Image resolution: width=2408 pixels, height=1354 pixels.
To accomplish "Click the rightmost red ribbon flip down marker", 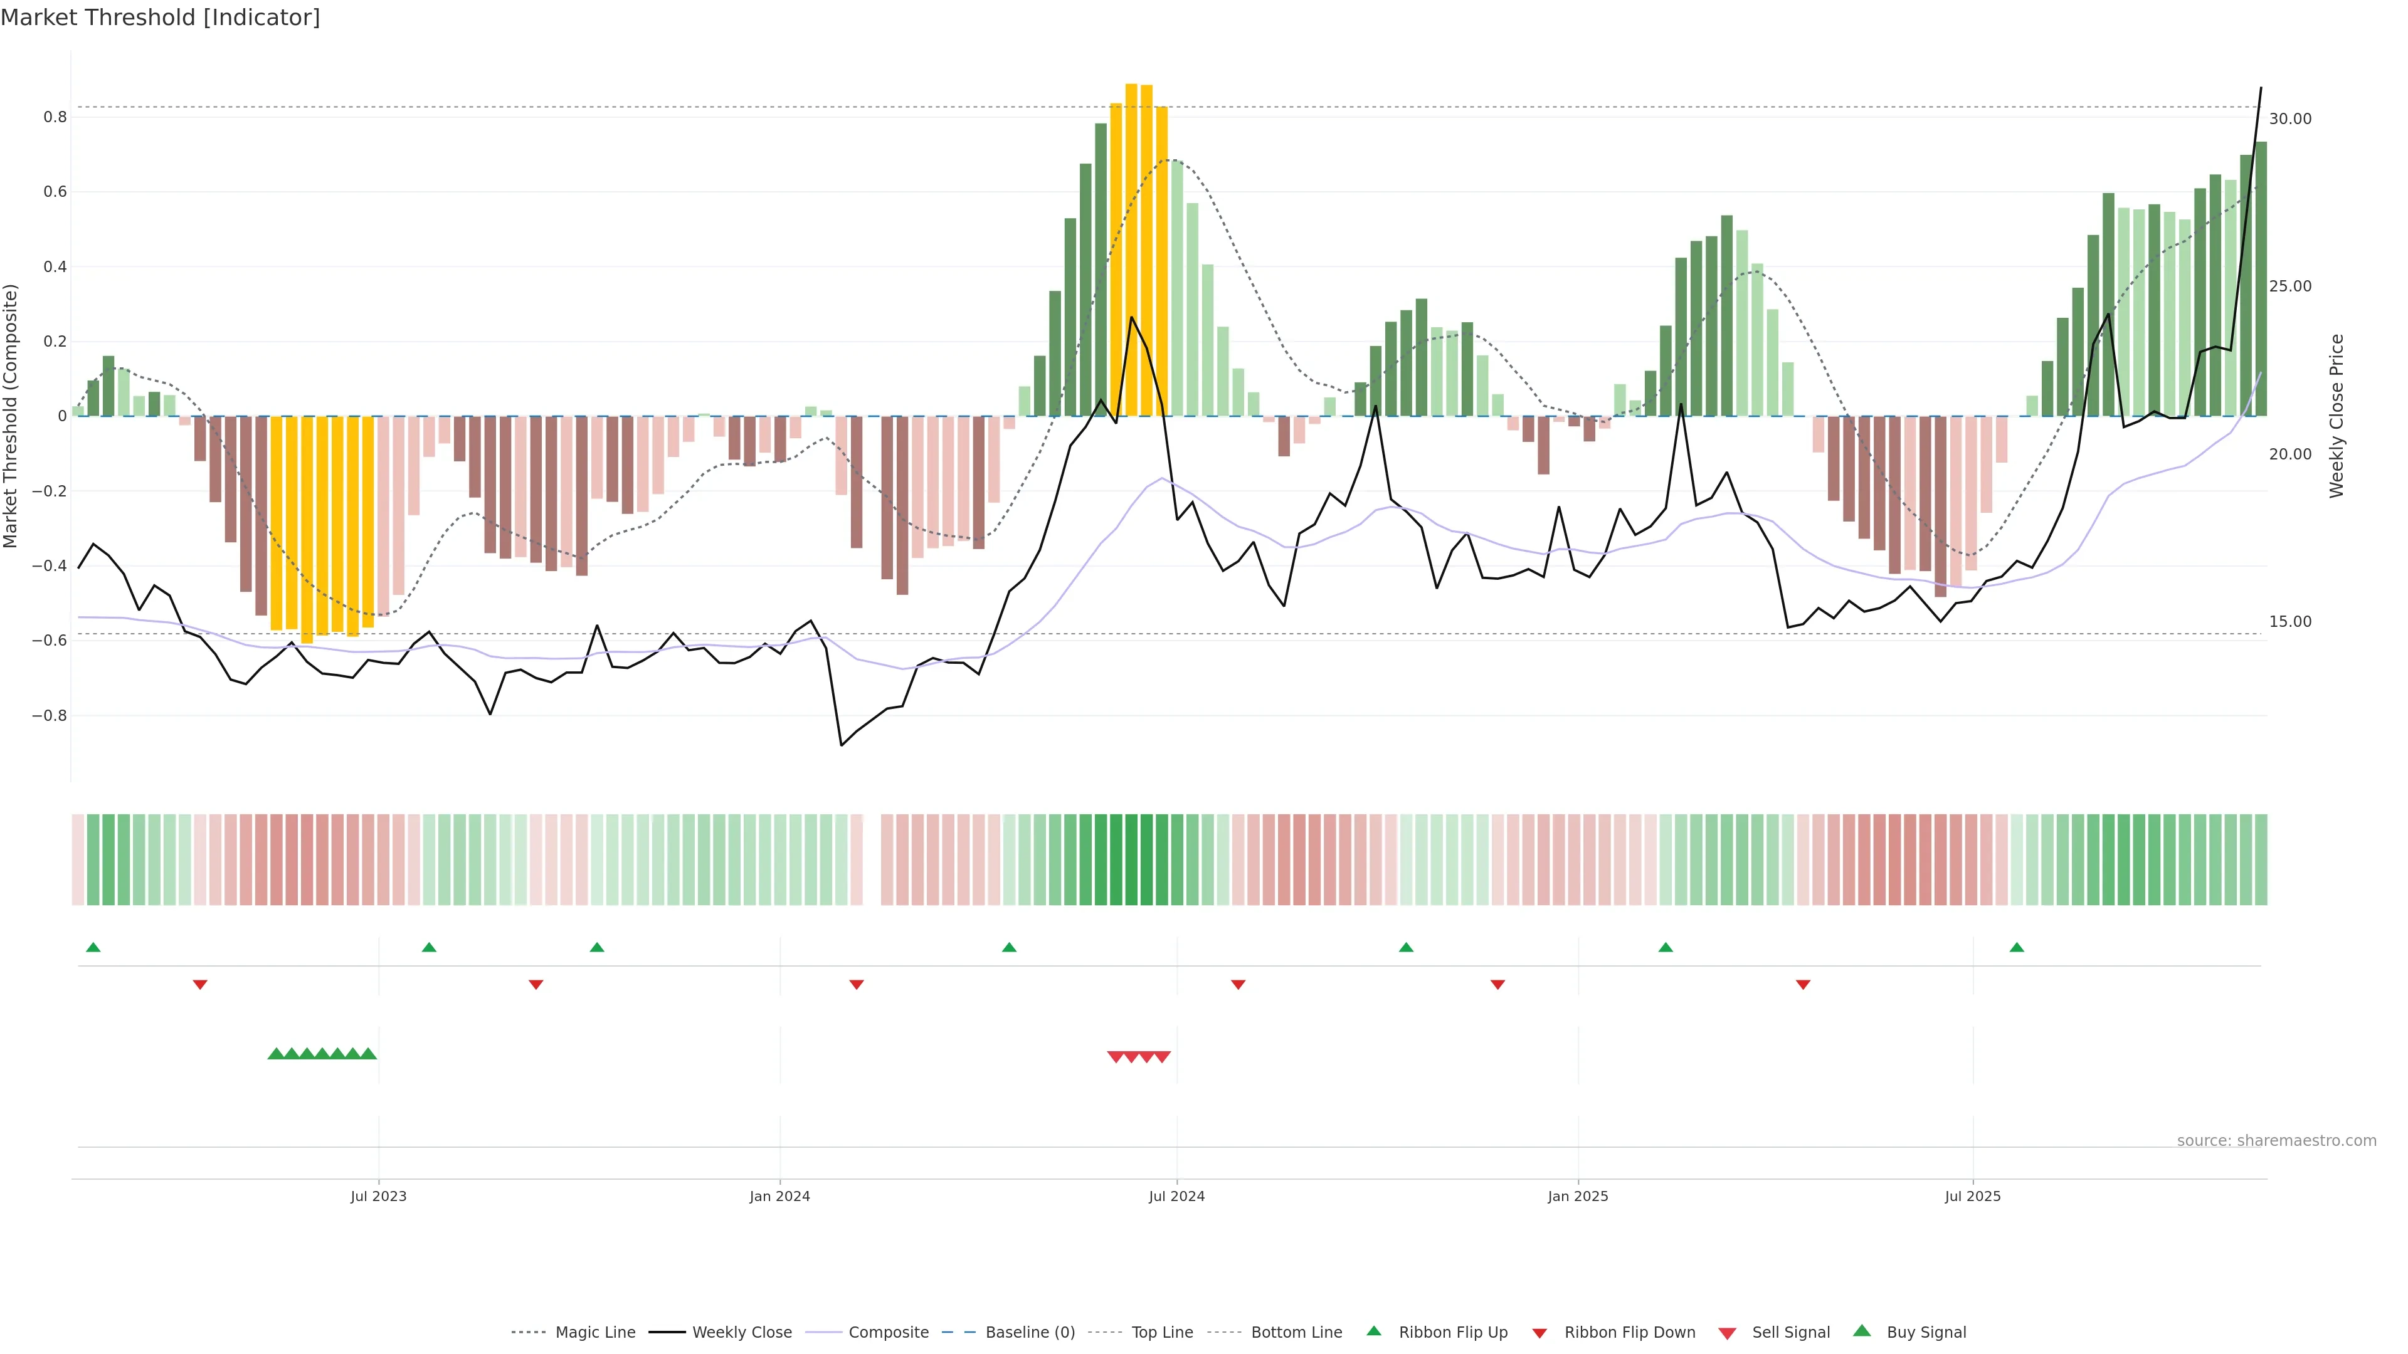I will pyautogui.click(x=1803, y=984).
